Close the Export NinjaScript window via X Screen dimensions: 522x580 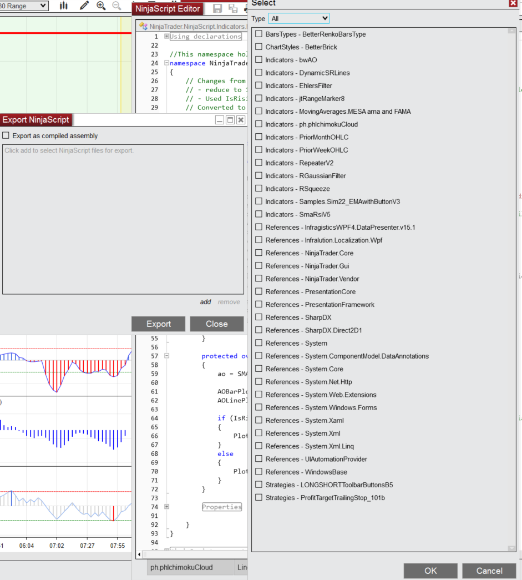pyautogui.click(x=241, y=120)
